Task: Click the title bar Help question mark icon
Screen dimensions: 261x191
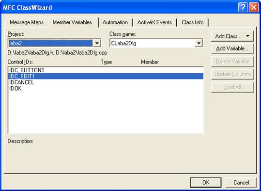Action: tap(243, 7)
